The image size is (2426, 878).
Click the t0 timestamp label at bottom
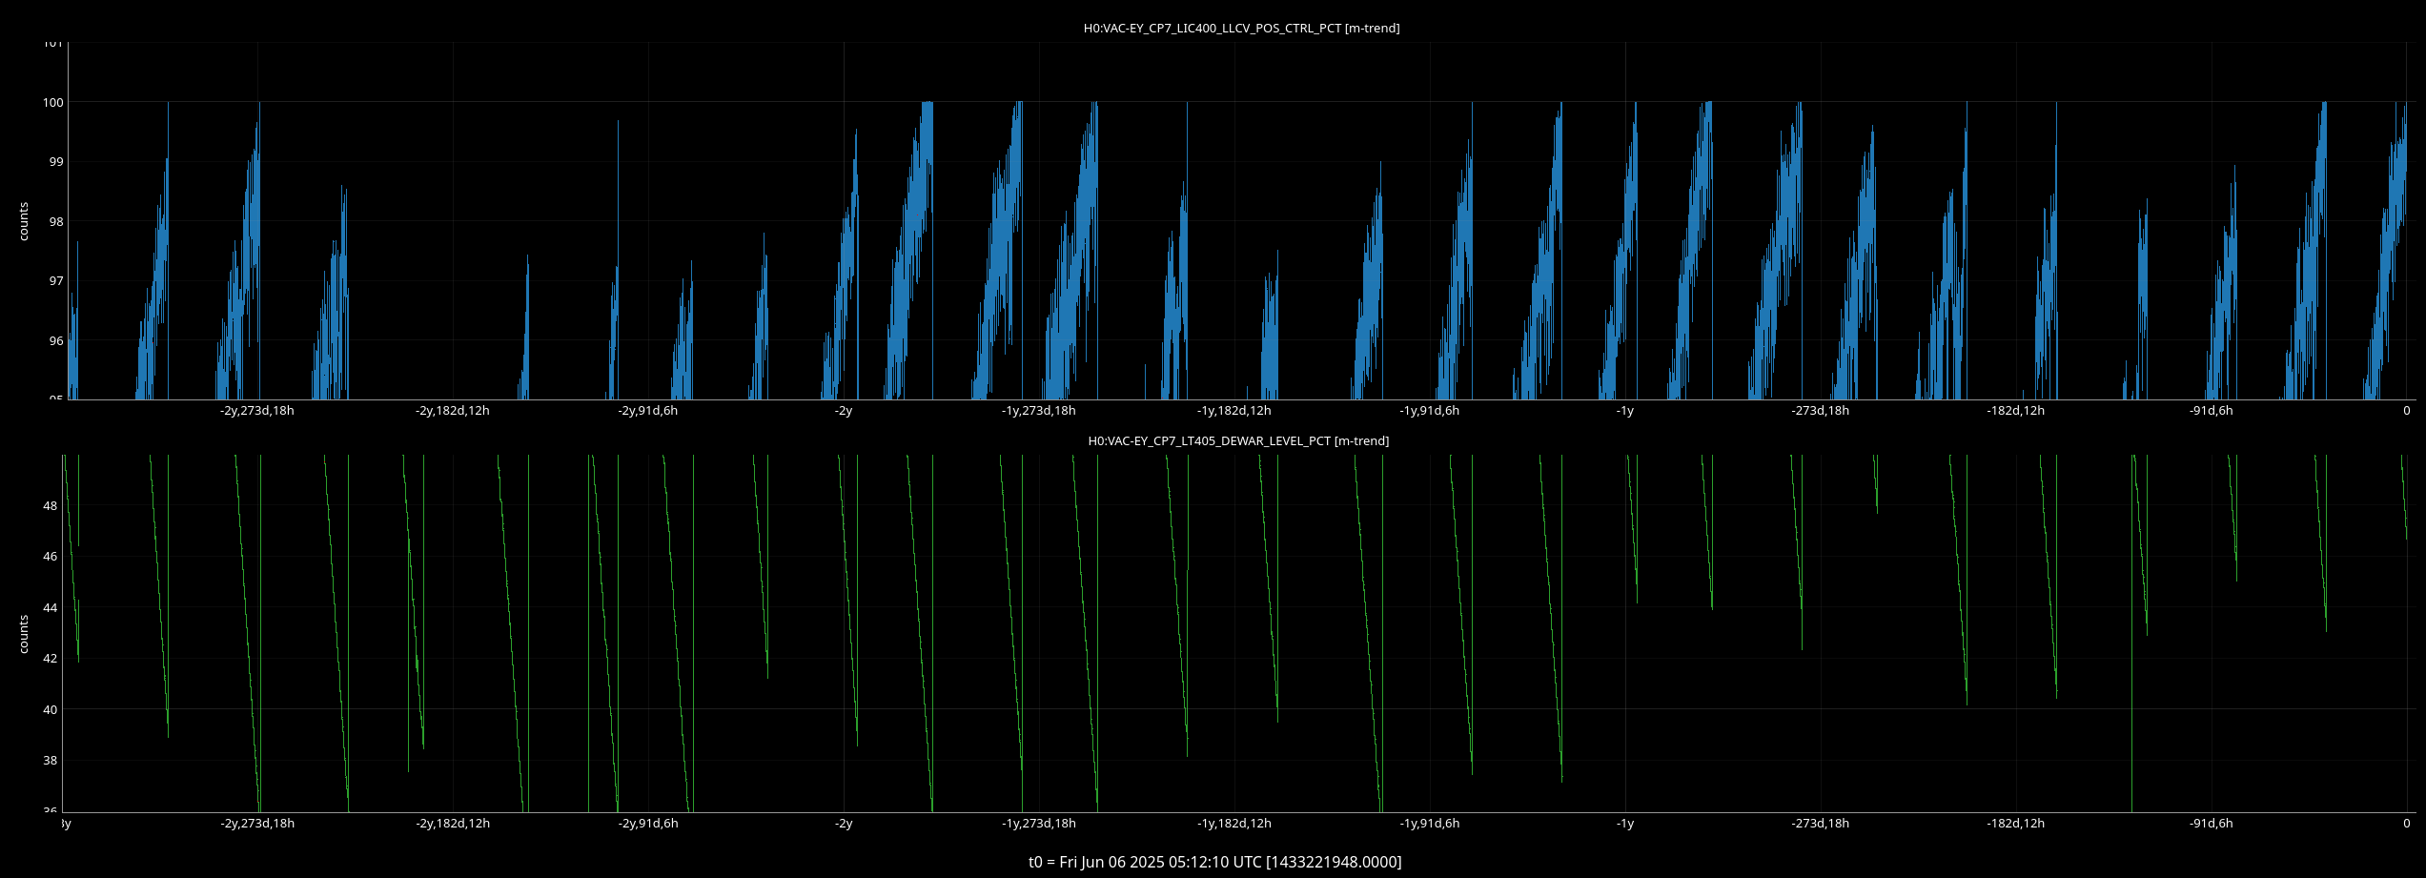coord(1214,862)
